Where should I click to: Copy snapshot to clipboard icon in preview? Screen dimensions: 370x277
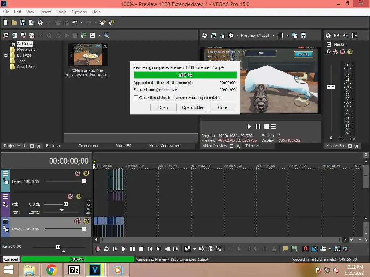click(295, 35)
